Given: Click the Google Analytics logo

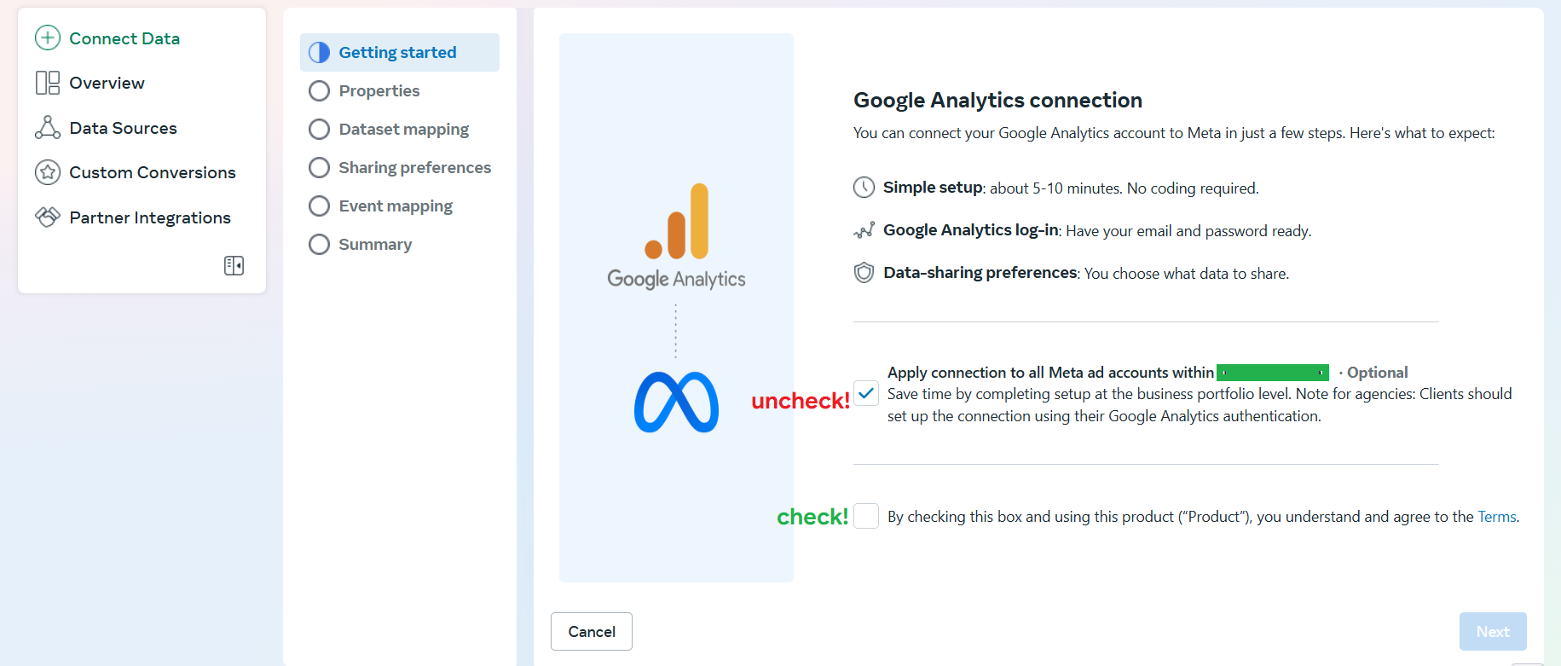Looking at the screenshot, I should (676, 236).
